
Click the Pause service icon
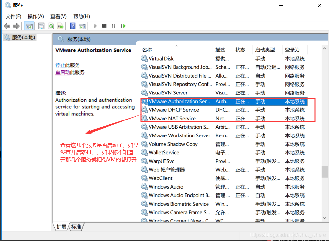(x=113, y=26)
